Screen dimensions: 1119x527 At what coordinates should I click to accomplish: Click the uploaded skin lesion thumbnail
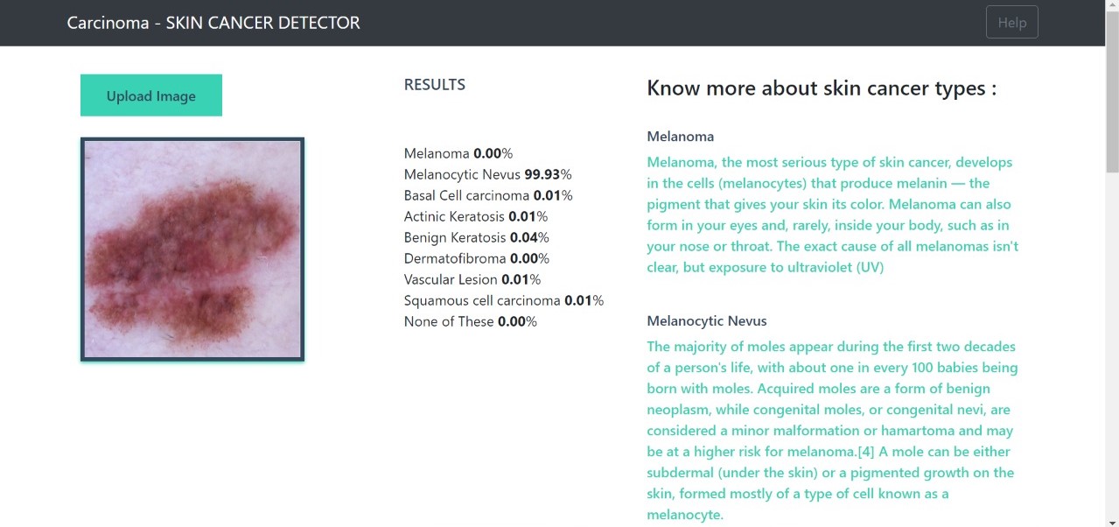click(192, 249)
